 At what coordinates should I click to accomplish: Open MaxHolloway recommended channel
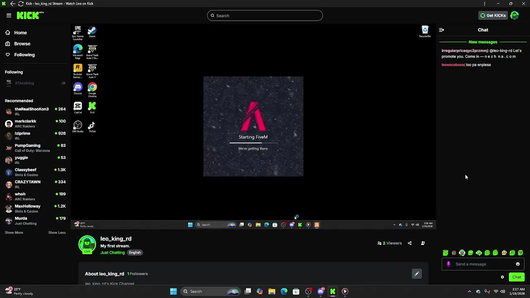tap(35, 209)
